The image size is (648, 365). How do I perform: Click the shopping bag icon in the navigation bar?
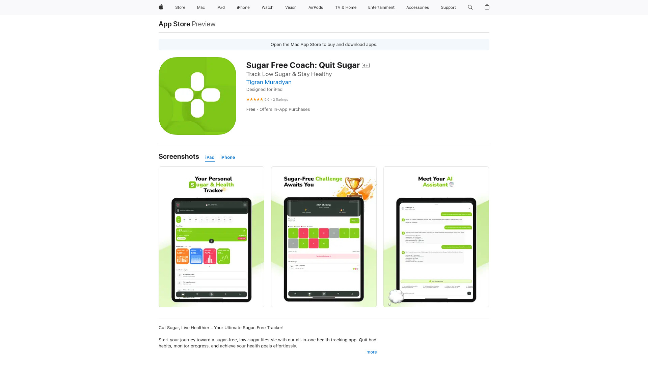tap(486, 7)
